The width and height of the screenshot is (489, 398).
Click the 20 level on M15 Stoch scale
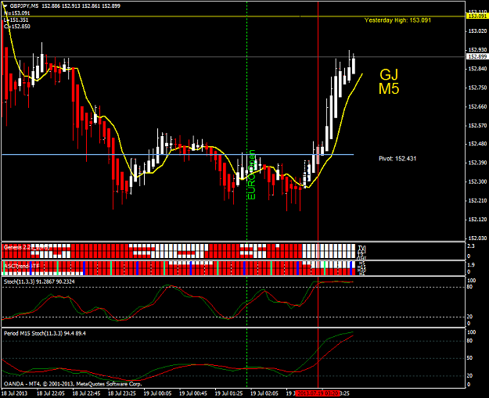point(470,376)
